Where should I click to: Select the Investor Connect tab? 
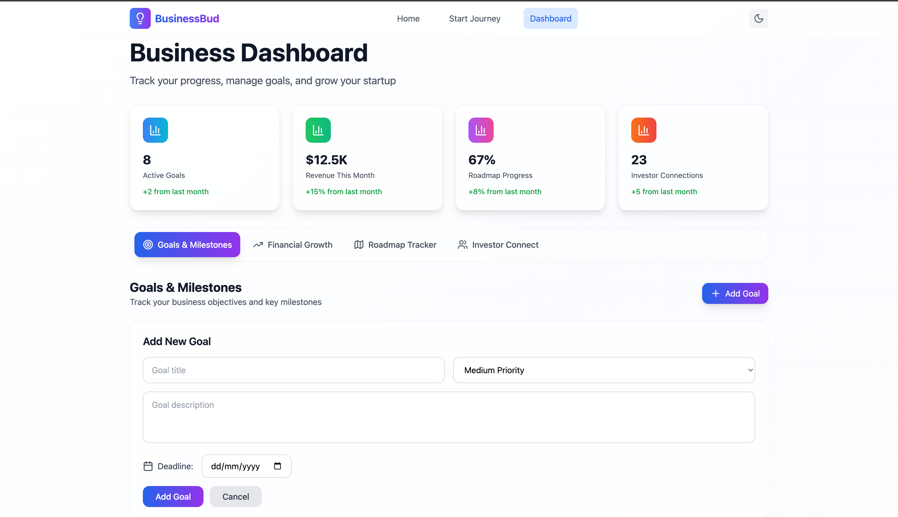click(498, 245)
